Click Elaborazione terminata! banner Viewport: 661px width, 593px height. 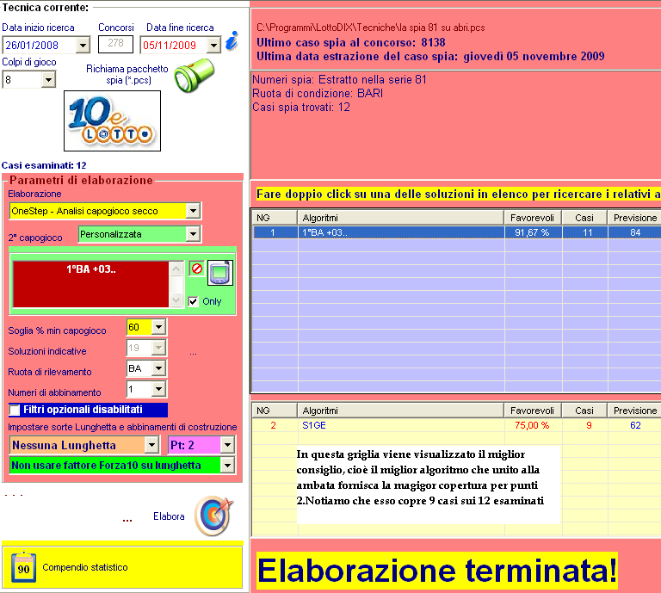[436, 571]
